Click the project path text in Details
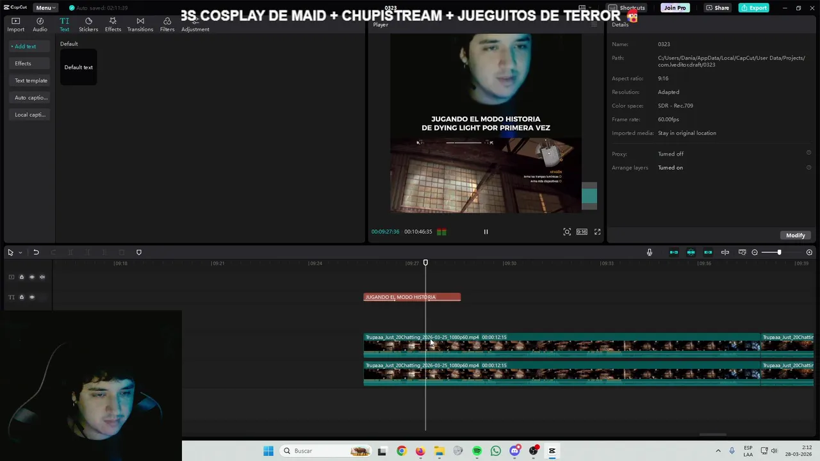820x461 pixels. [x=731, y=61]
